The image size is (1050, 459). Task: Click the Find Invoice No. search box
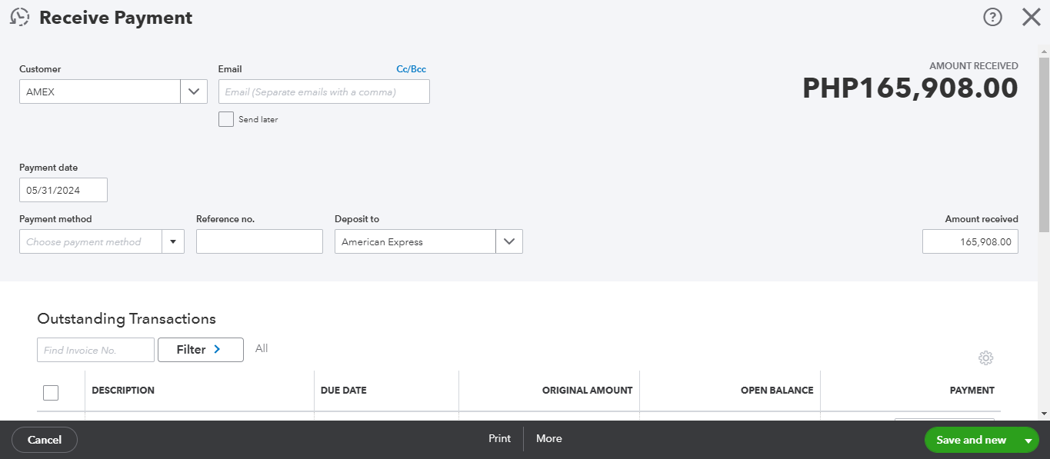coord(95,350)
